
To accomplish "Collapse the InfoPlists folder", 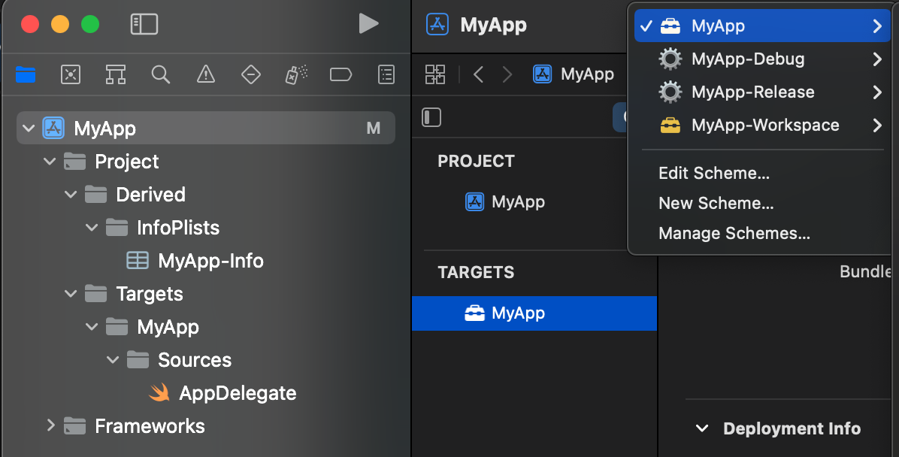I will (x=92, y=228).
